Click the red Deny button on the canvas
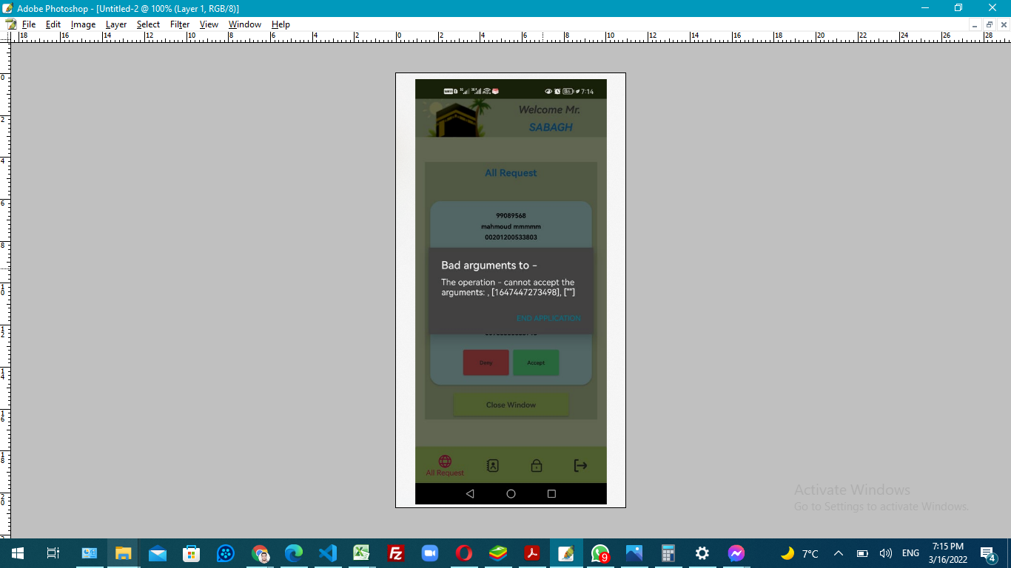 (x=486, y=362)
